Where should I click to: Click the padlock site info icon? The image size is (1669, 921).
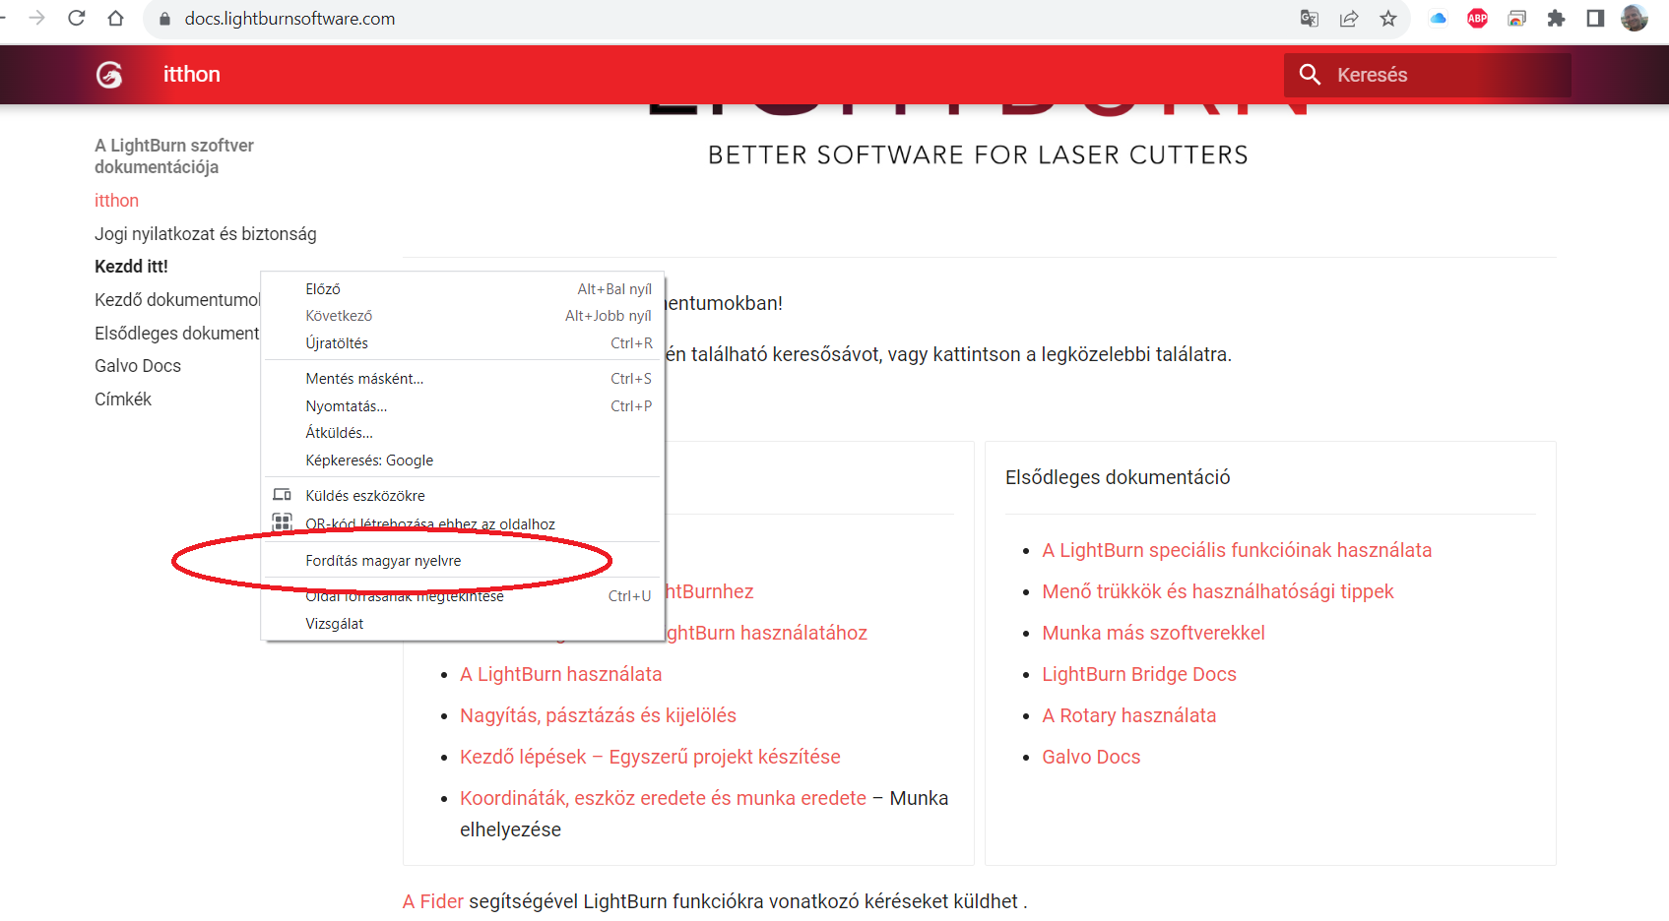click(x=165, y=19)
